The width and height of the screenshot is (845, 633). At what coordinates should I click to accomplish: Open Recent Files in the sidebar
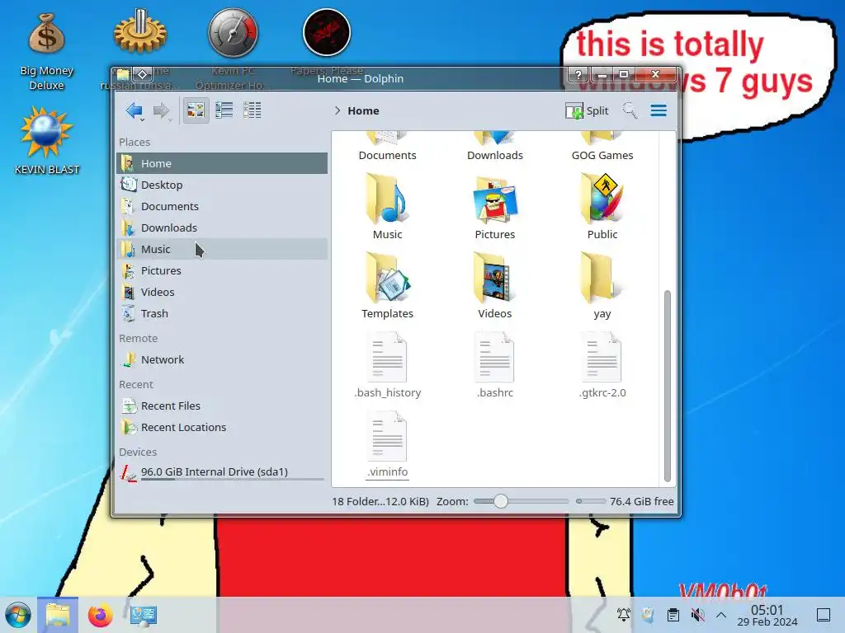[x=221, y=406]
